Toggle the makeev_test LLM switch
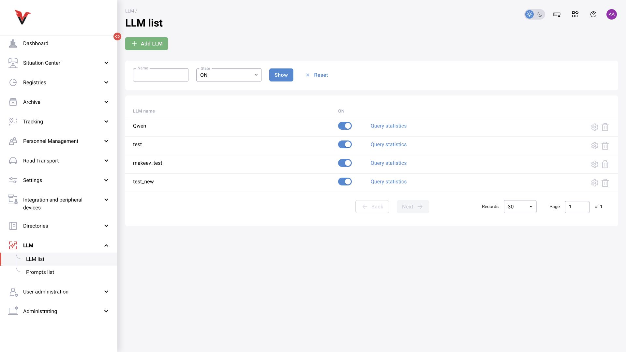 click(x=345, y=163)
